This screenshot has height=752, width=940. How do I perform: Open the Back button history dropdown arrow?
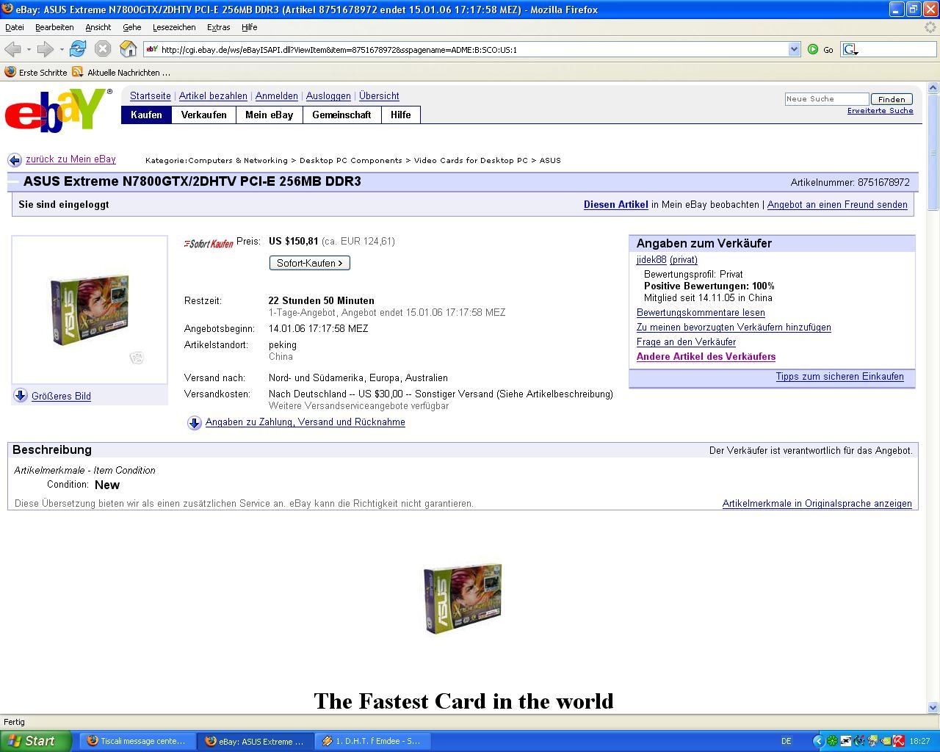click(29, 49)
